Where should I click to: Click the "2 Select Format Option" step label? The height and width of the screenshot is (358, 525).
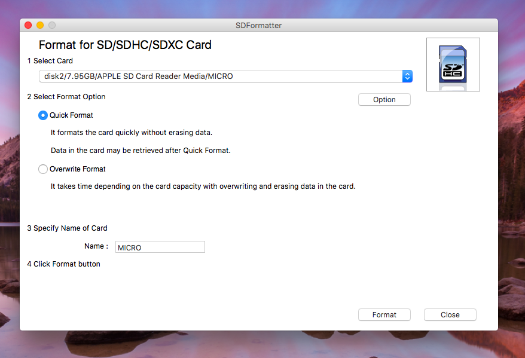66,97
